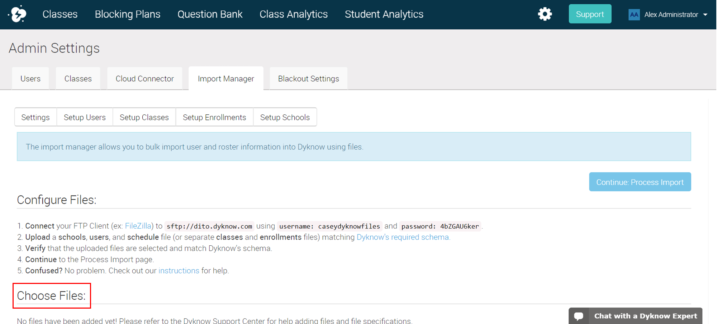Open the Cloud Connector tab
Image resolution: width=717 pixels, height=324 pixels.
(145, 78)
